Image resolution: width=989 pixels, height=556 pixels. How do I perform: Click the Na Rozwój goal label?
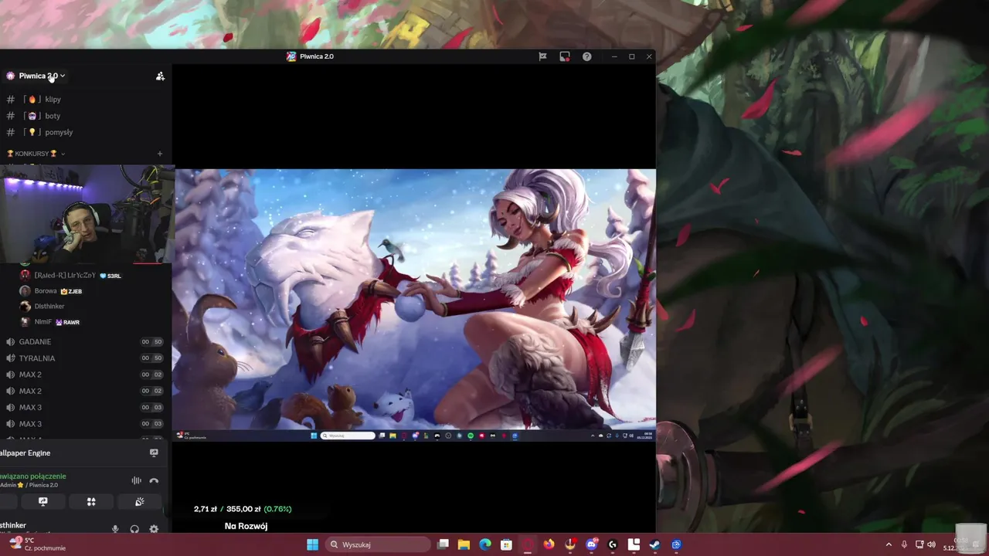tap(246, 526)
